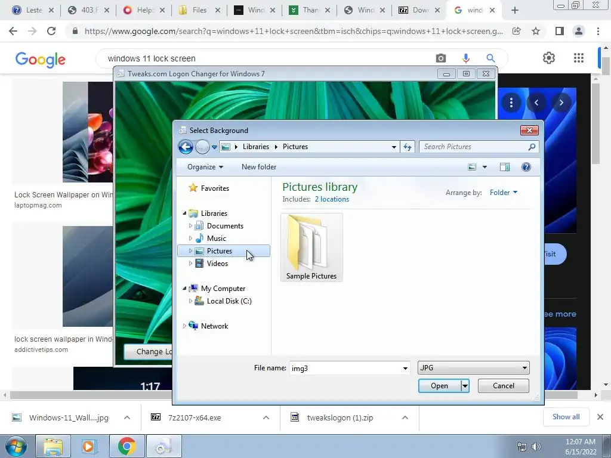Start Google voice search microphone
611x458 pixels.
pyautogui.click(x=465, y=58)
